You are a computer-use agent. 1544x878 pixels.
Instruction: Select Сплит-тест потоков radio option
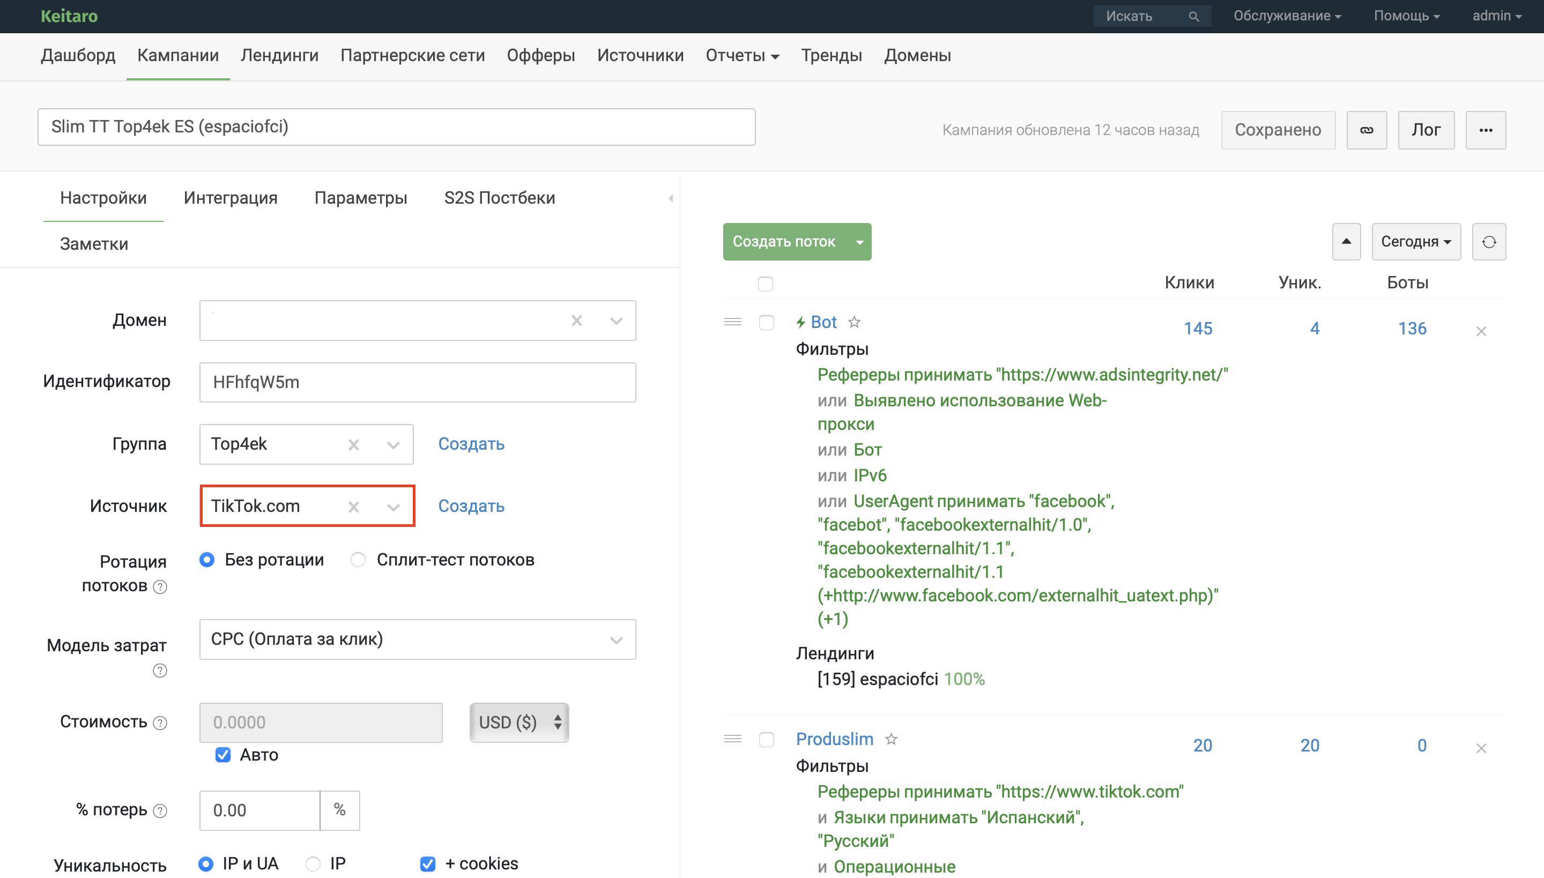coord(358,560)
